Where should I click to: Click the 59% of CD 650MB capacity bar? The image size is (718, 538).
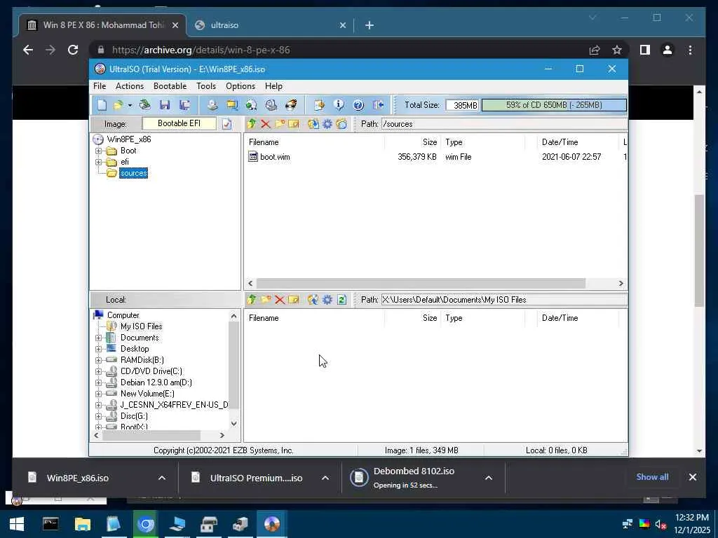pyautogui.click(x=554, y=105)
